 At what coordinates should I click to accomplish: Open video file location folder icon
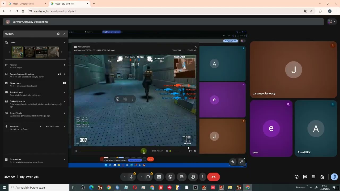click(190, 151)
